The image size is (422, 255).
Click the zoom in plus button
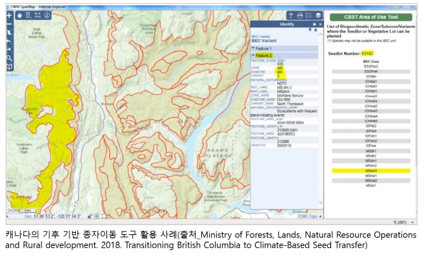10,16
